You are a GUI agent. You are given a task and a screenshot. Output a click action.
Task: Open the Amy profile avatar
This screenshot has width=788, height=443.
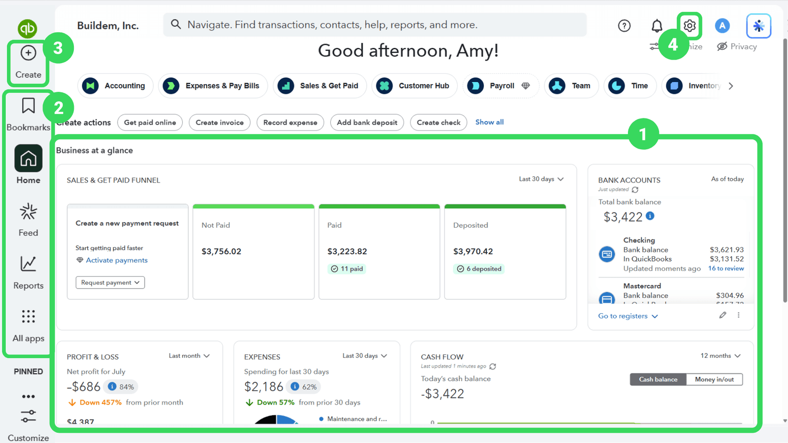(722, 26)
